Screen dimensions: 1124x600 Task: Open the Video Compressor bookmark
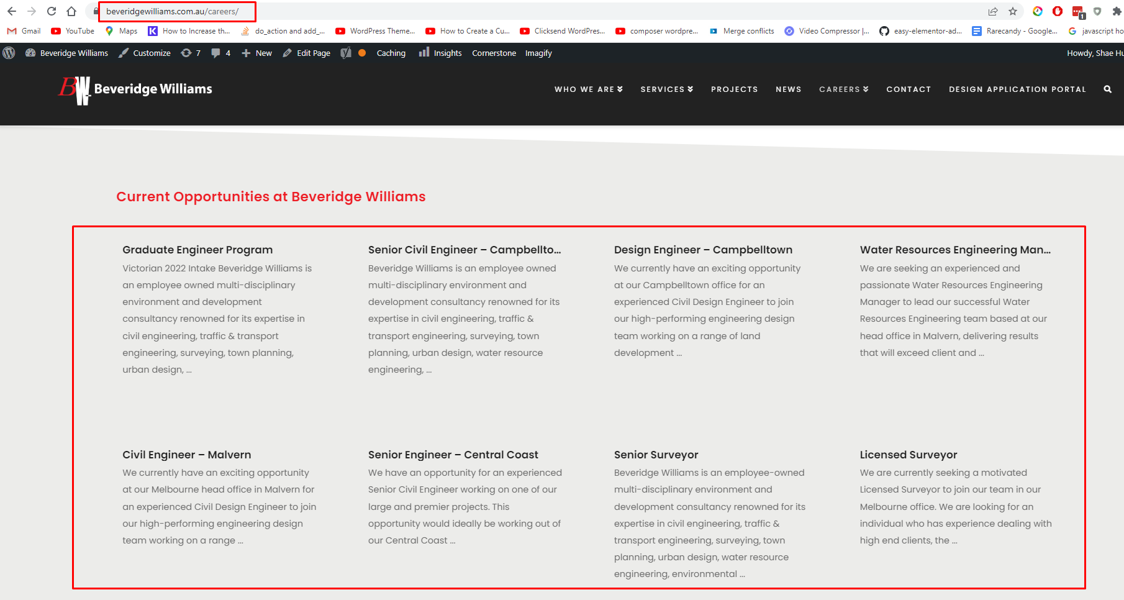(827, 31)
